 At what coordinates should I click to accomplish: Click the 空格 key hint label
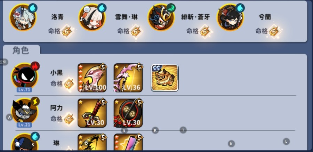click(3, 62)
